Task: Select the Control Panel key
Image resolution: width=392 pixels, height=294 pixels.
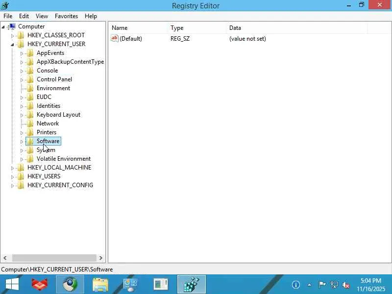Action: [54, 79]
